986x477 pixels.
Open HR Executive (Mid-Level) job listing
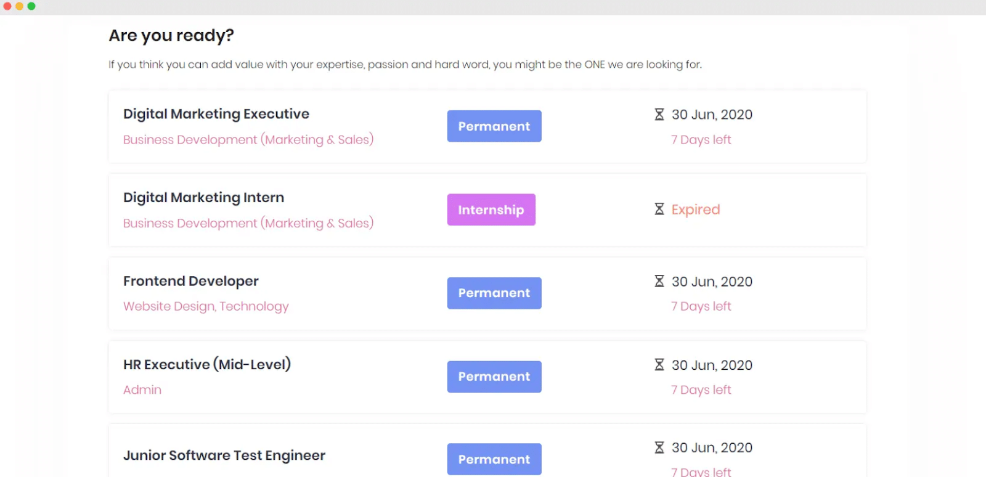tap(207, 364)
